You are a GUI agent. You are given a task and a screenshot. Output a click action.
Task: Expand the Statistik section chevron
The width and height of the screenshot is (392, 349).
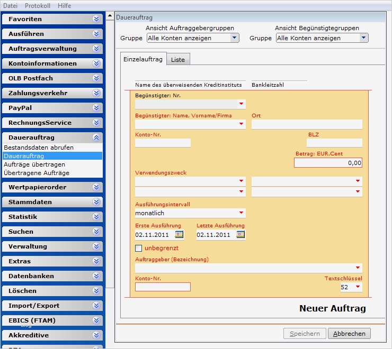96,217
